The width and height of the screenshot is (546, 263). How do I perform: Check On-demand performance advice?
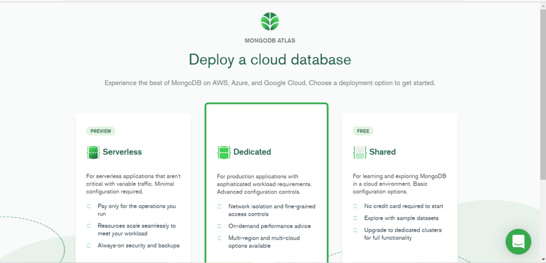tap(219, 226)
